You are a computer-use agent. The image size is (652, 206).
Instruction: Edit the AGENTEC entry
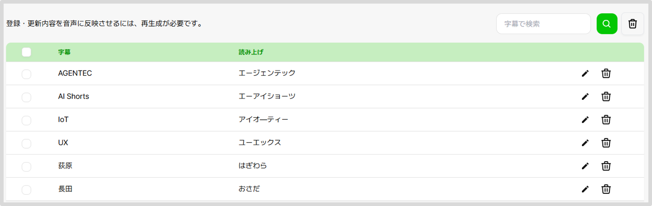(585, 73)
